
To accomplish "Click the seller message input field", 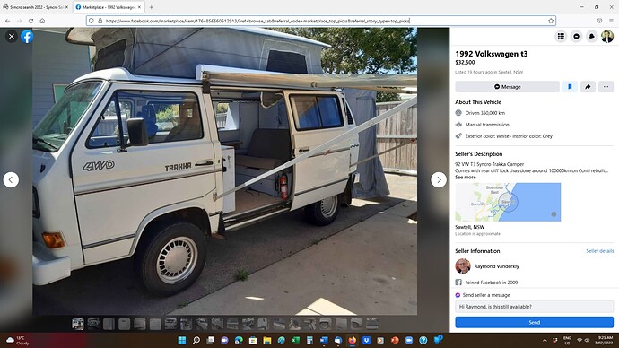I will [534, 307].
